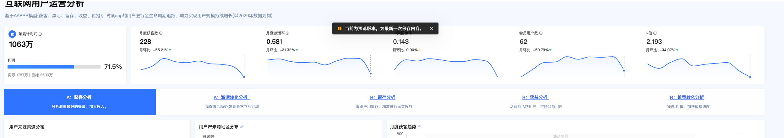Click the info icon beside 会员用户数
Viewport: 784px width, 138px height.
coord(541,33)
